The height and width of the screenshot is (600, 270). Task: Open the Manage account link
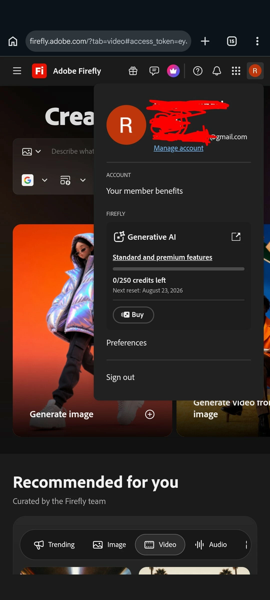pyautogui.click(x=178, y=148)
